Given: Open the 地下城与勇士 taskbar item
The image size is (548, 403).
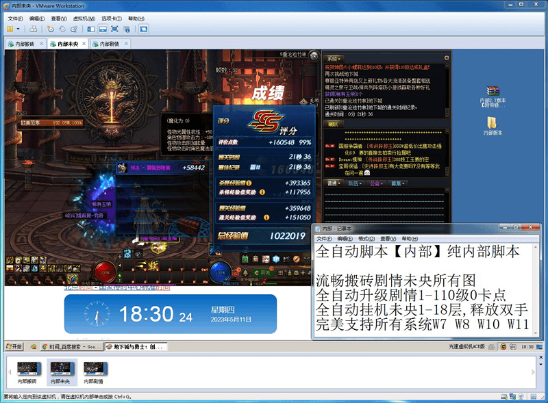Looking at the screenshot, I should pyautogui.click(x=136, y=347).
